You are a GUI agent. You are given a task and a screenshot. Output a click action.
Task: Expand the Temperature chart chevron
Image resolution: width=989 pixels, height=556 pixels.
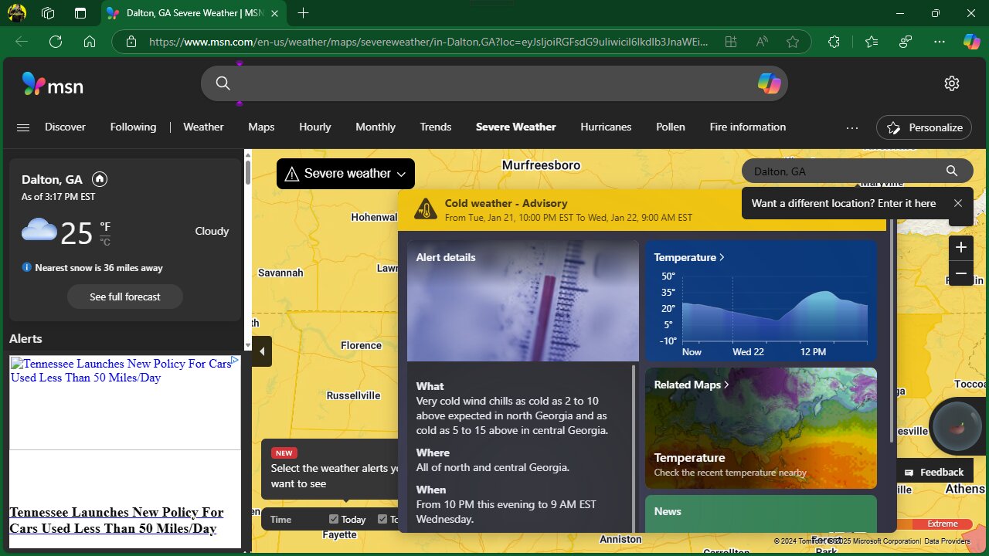[722, 257]
